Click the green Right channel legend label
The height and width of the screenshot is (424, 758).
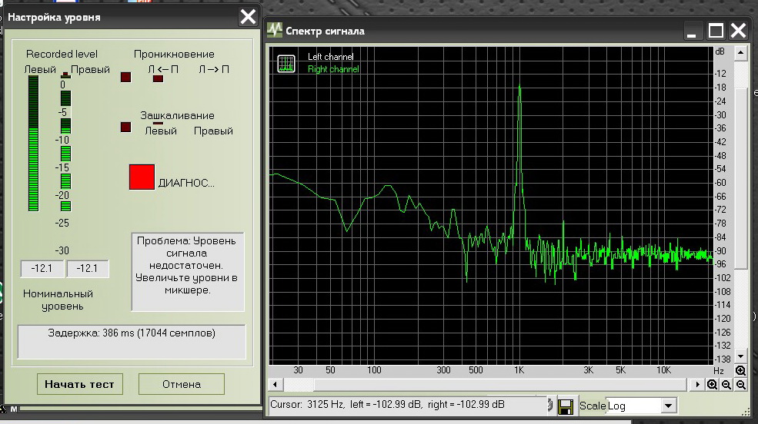click(333, 69)
